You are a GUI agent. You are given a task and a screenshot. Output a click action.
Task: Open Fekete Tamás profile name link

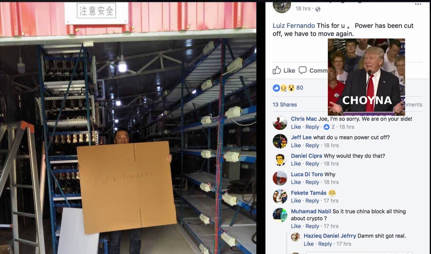click(x=309, y=193)
